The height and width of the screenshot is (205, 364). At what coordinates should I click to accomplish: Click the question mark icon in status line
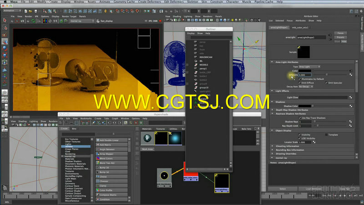[x=100, y=11]
